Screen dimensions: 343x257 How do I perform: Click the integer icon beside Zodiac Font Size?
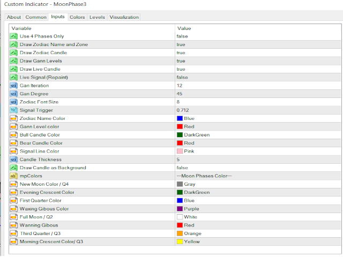click(x=13, y=102)
